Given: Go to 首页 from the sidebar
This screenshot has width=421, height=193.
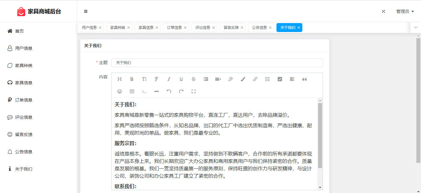Looking at the screenshot, I should pos(19,31).
